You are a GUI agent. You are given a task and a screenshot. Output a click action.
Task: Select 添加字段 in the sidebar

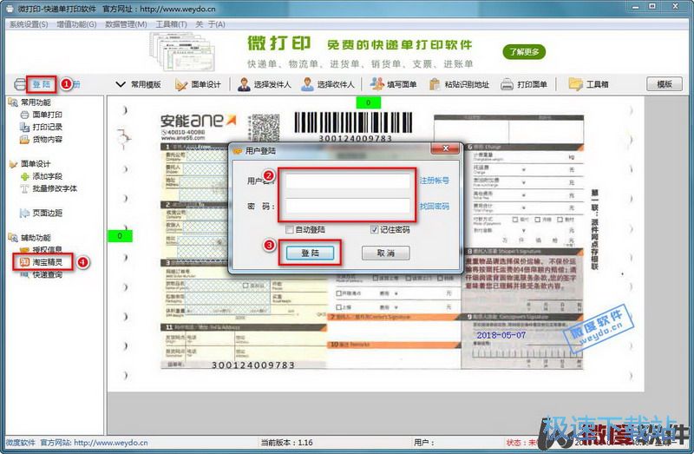click(x=45, y=176)
